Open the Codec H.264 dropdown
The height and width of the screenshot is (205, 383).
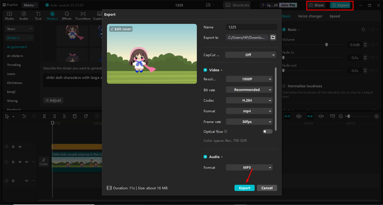(249, 101)
